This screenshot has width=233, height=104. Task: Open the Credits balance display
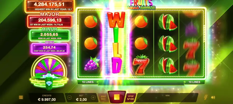pos(47,98)
